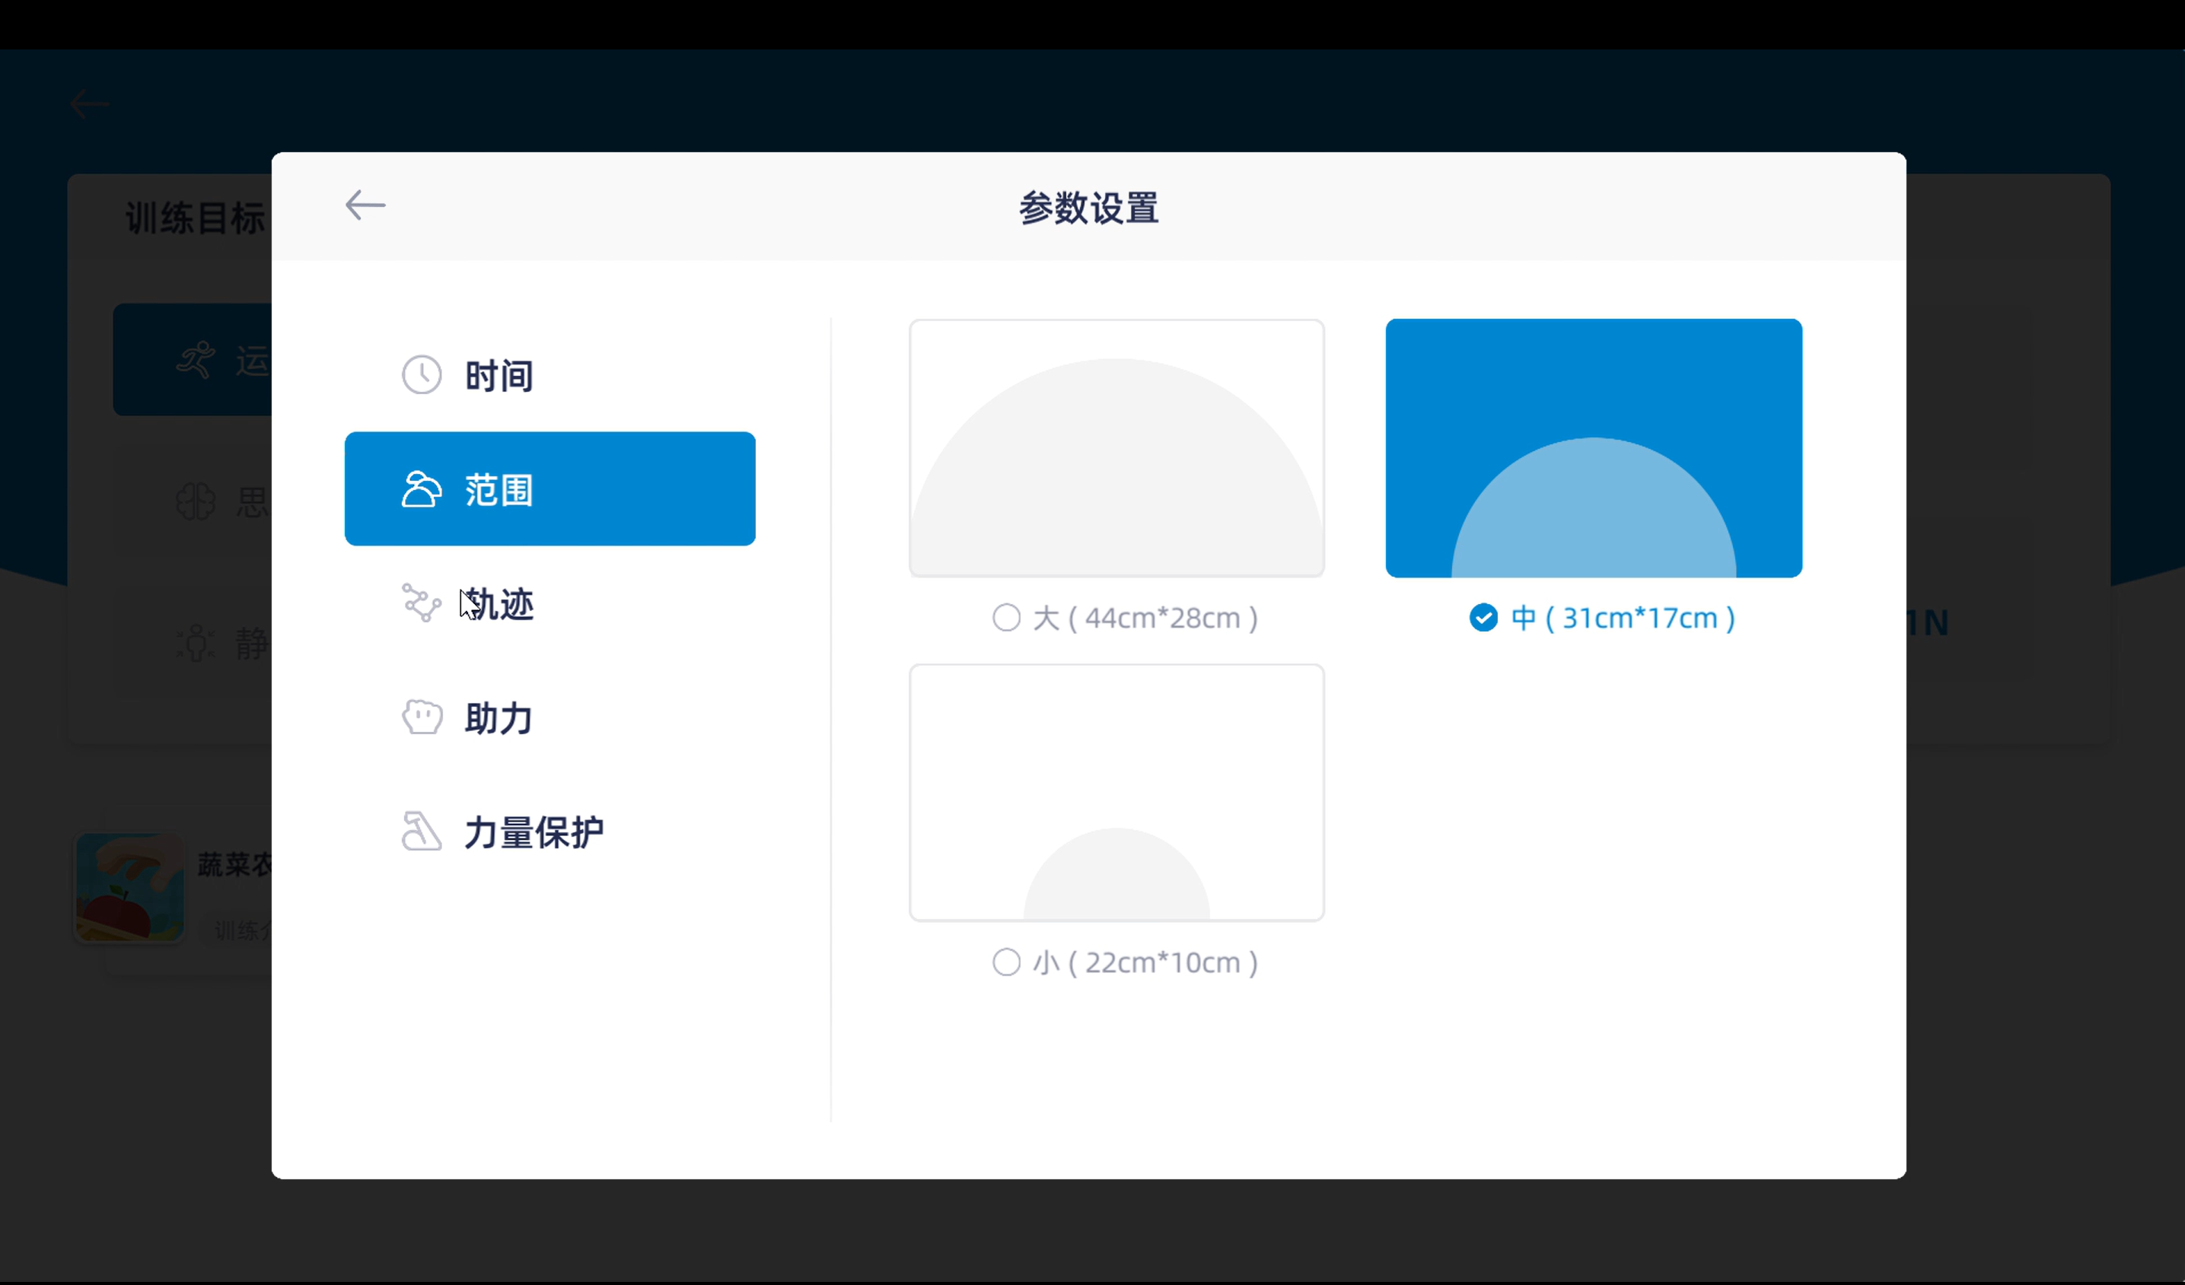Viewport: 2185px width, 1285px height.
Task: Click the dialog back arrow icon
Action: click(x=365, y=205)
